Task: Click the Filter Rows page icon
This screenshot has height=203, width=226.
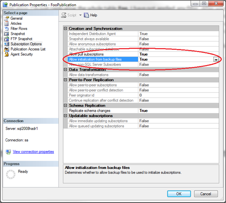Action: [6, 29]
